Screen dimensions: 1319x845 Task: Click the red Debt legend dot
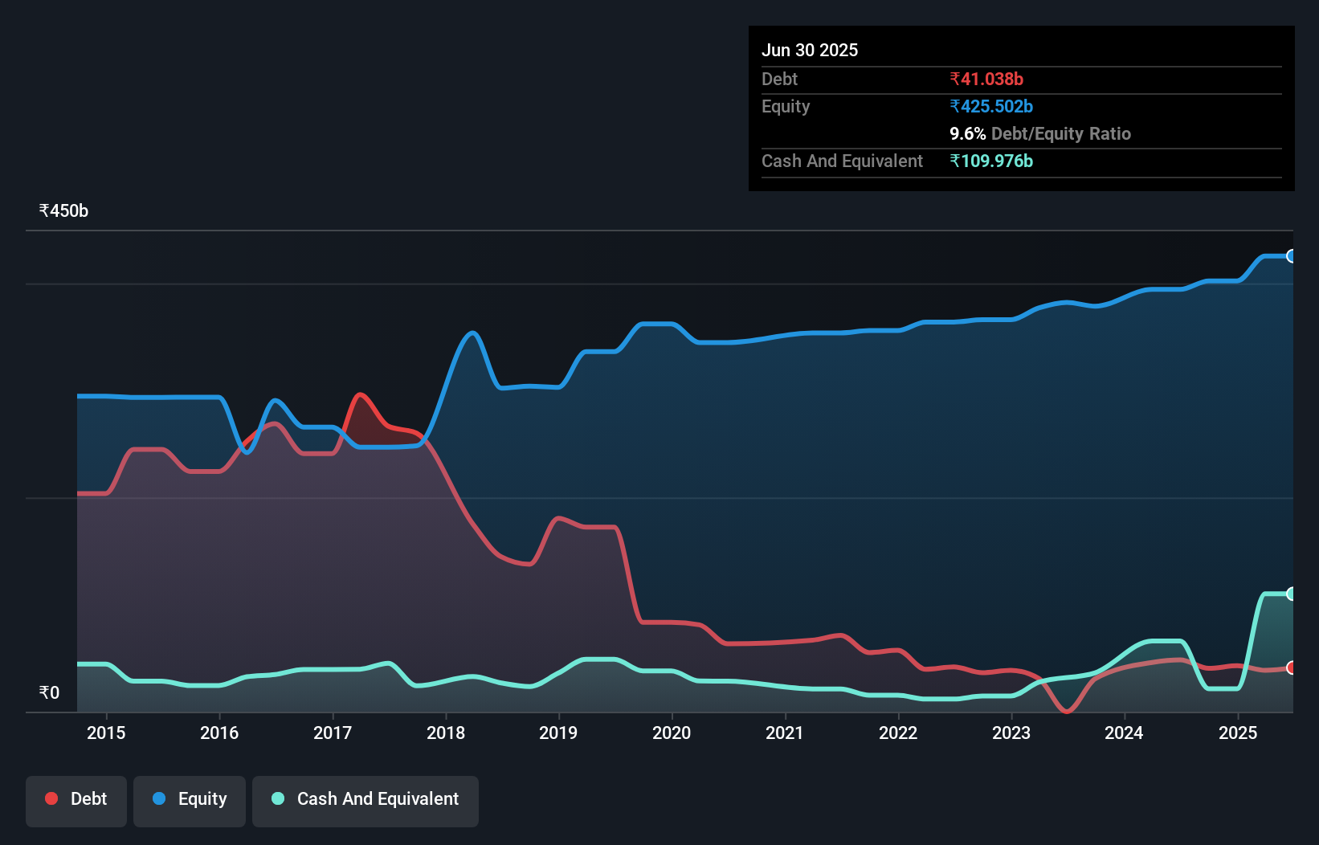point(50,798)
